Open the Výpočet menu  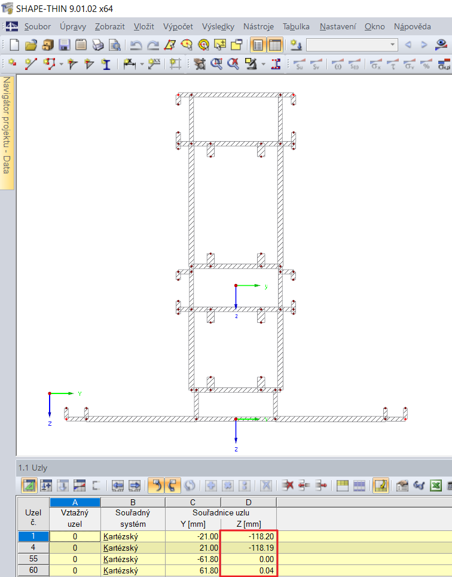178,26
